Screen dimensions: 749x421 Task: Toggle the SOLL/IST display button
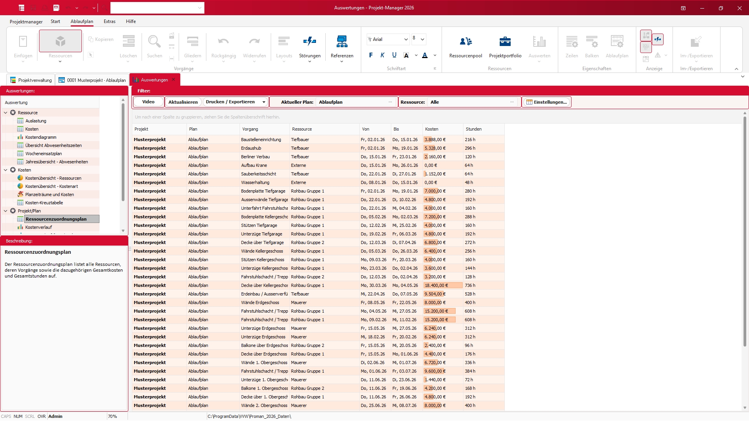click(646, 47)
